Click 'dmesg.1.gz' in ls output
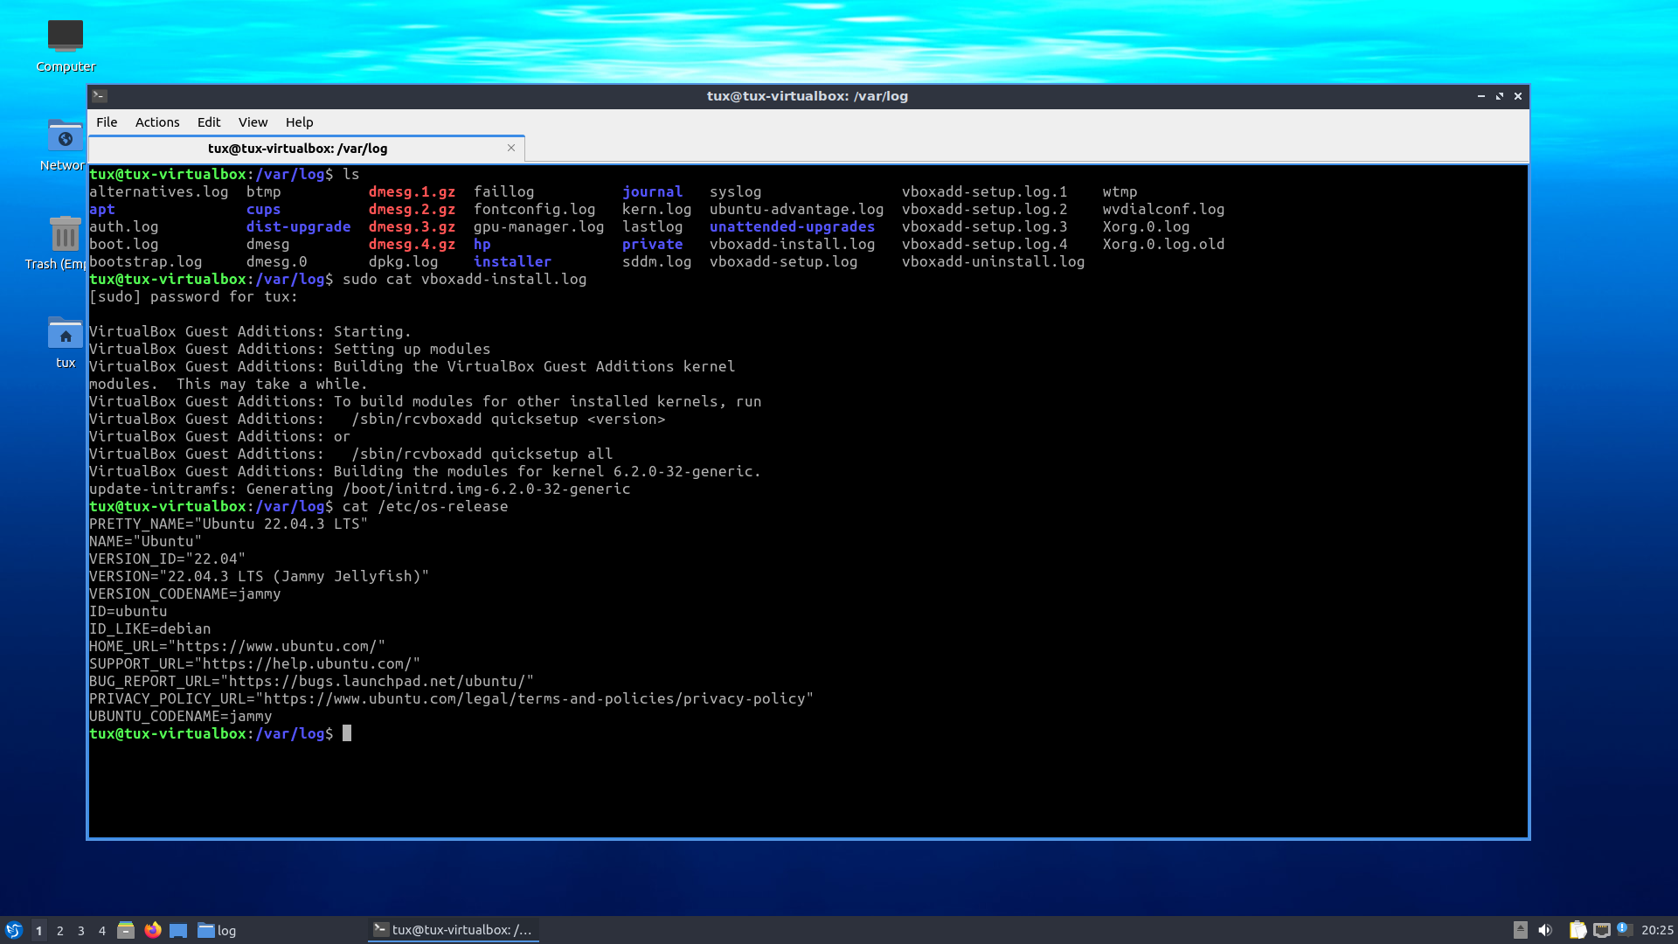Viewport: 1678px width, 944px height. click(x=412, y=191)
